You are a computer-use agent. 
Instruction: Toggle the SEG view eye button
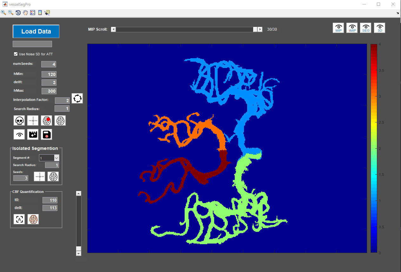point(366,28)
